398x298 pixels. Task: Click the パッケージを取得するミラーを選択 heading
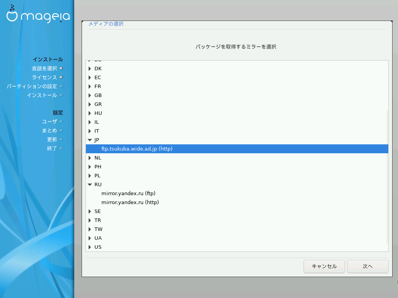point(236,47)
